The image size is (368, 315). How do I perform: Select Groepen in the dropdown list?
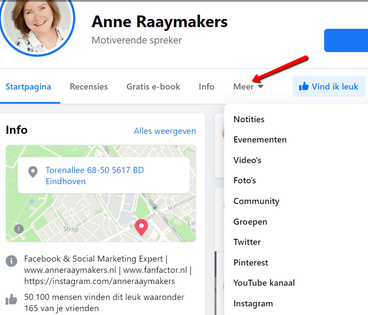coord(250,222)
